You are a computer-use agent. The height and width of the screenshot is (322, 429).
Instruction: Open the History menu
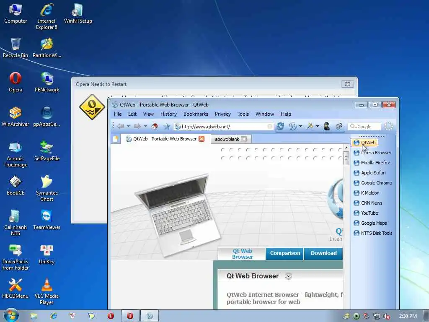tap(168, 114)
